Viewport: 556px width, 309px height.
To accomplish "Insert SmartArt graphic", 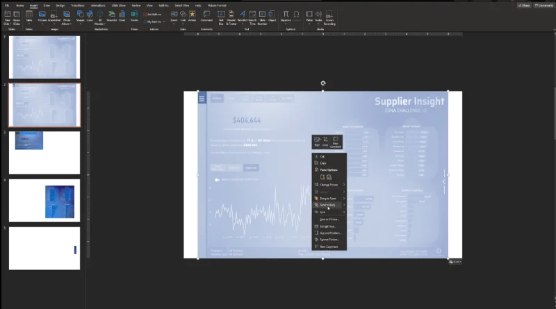I will coord(111,16).
